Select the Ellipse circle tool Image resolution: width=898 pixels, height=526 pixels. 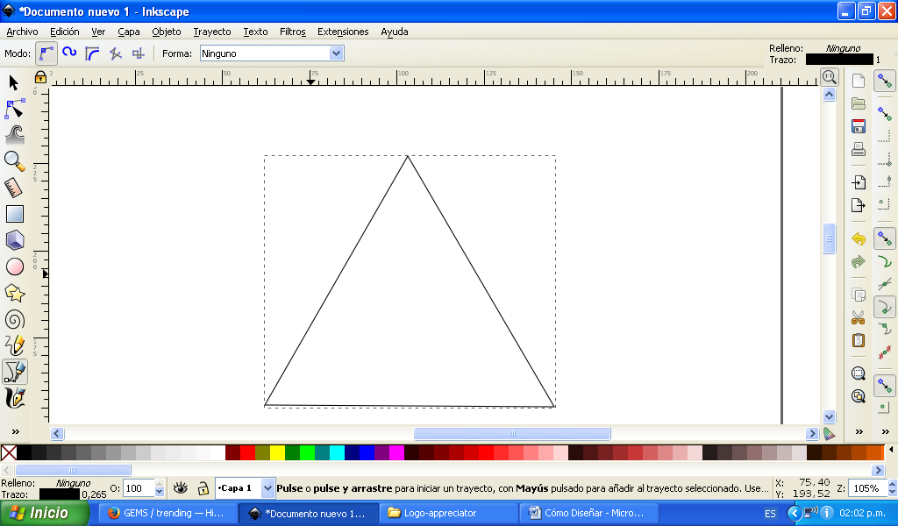click(14, 267)
